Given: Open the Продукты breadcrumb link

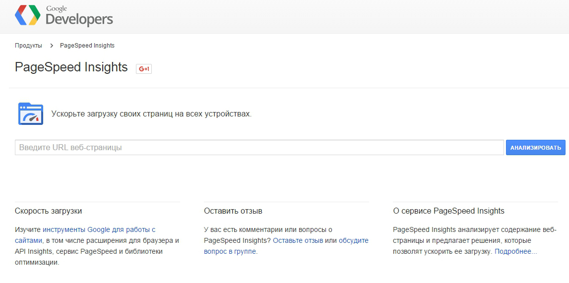Looking at the screenshot, I should [x=28, y=46].
